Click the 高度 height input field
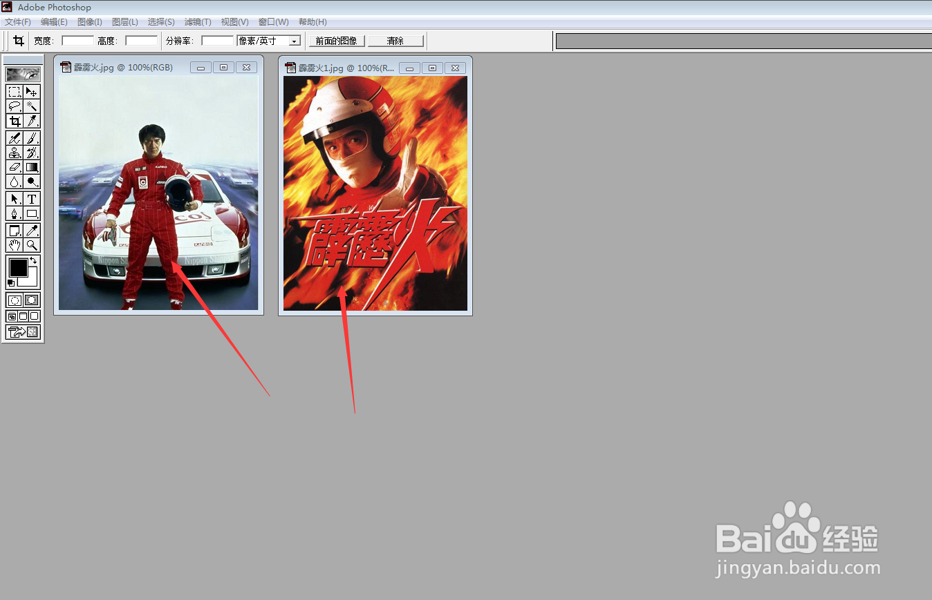This screenshot has width=932, height=600. pyautogui.click(x=141, y=41)
